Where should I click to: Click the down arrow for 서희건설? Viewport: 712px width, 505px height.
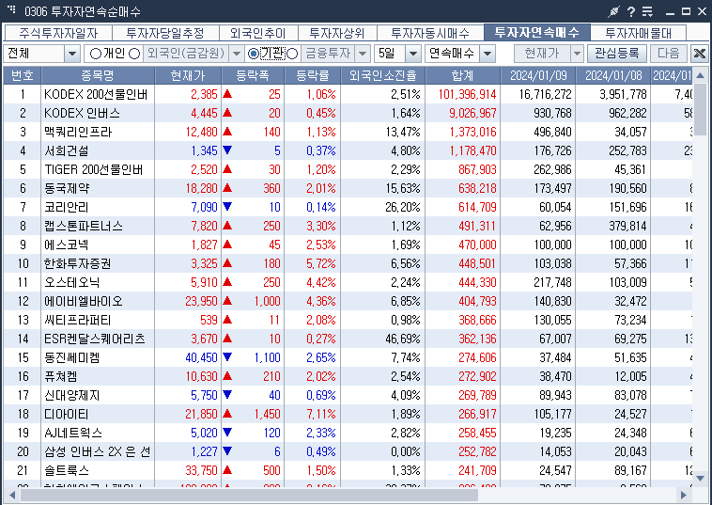pyautogui.click(x=227, y=150)
